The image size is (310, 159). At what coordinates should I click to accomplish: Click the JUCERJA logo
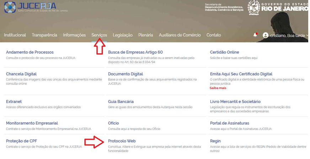coord(36,7)
